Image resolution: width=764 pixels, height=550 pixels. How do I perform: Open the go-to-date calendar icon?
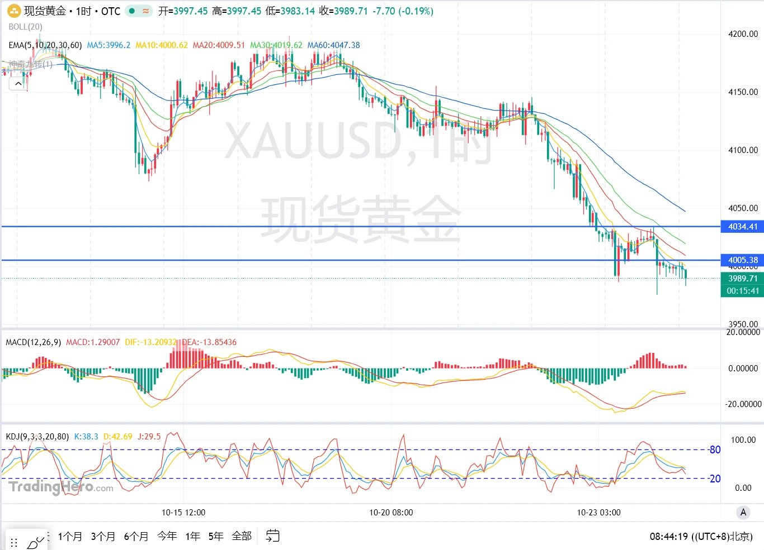[272, 536]
